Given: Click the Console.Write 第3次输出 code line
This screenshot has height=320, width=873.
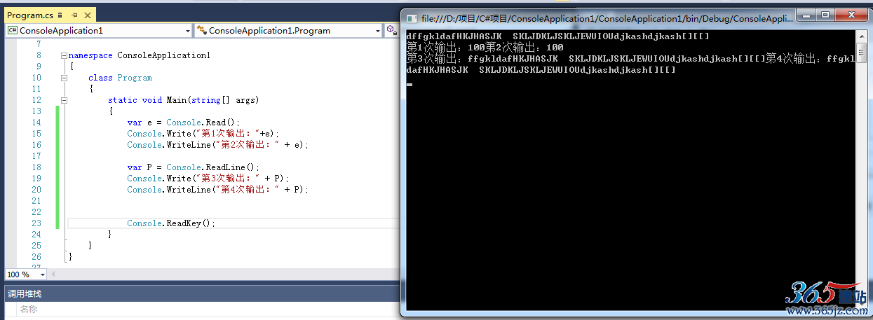Looking at the screenshot, I should (x=208, y=179).
